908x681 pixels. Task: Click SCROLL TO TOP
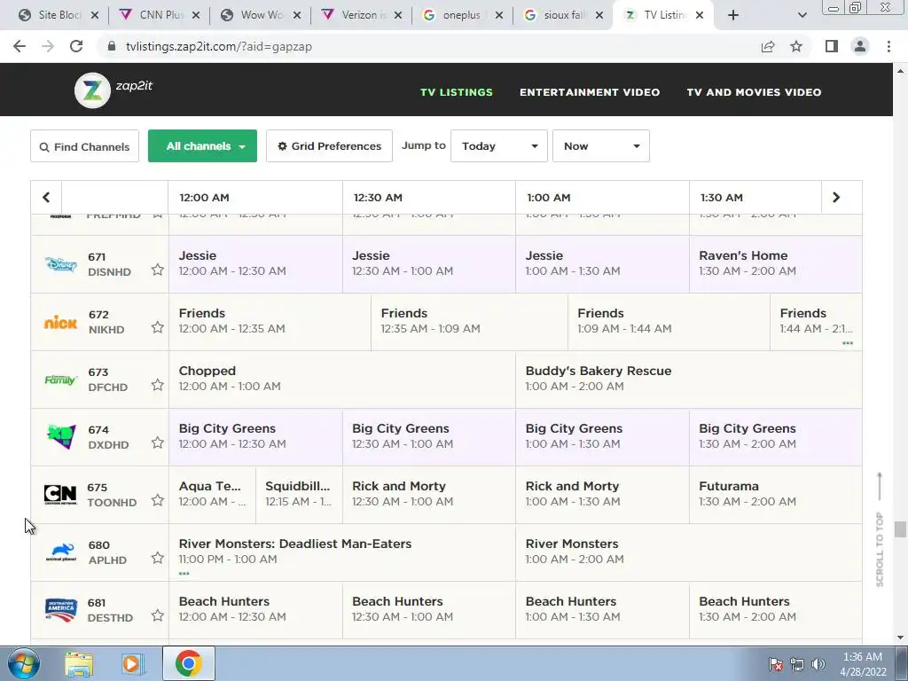(880, 529)
